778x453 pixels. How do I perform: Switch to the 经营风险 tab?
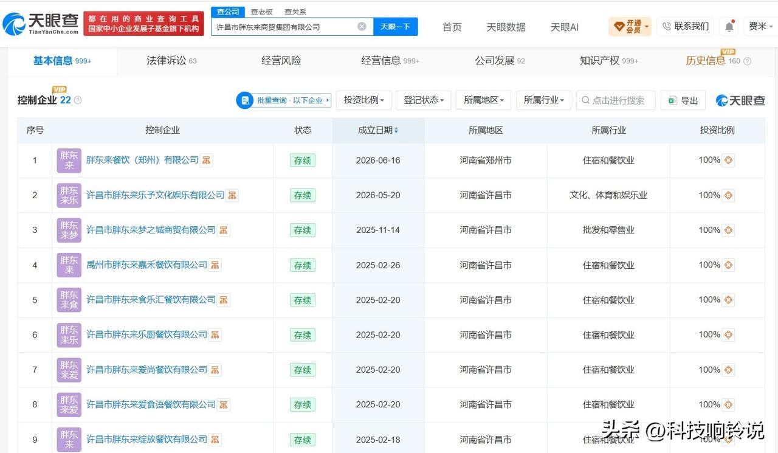281,61
